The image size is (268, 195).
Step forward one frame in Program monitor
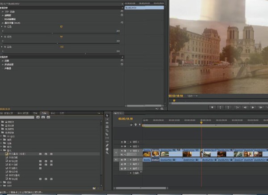click(x=261, y=108)
